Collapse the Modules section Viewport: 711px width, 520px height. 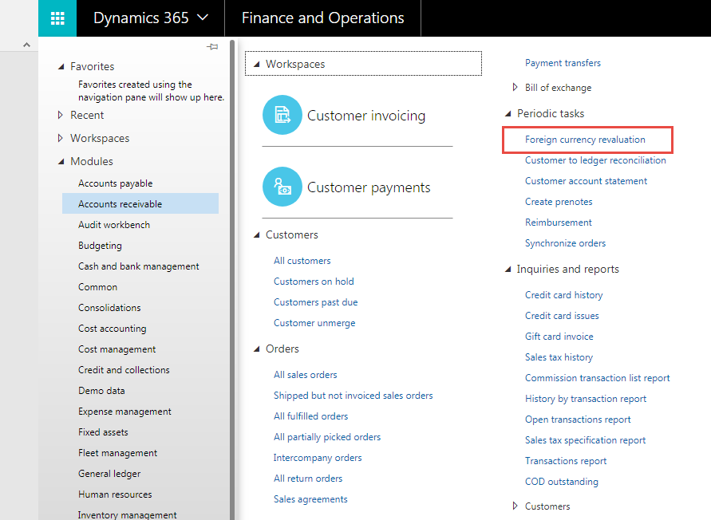click(61, 162)
